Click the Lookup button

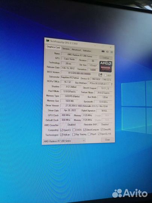106,58
